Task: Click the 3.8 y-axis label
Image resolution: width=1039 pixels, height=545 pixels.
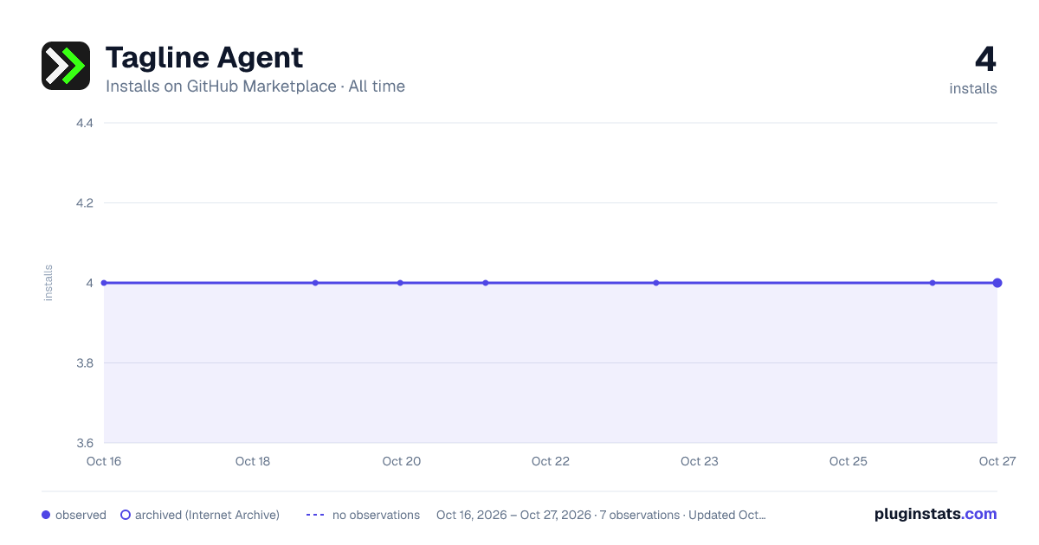Action: pyautogui.click(x=84, y=363)
